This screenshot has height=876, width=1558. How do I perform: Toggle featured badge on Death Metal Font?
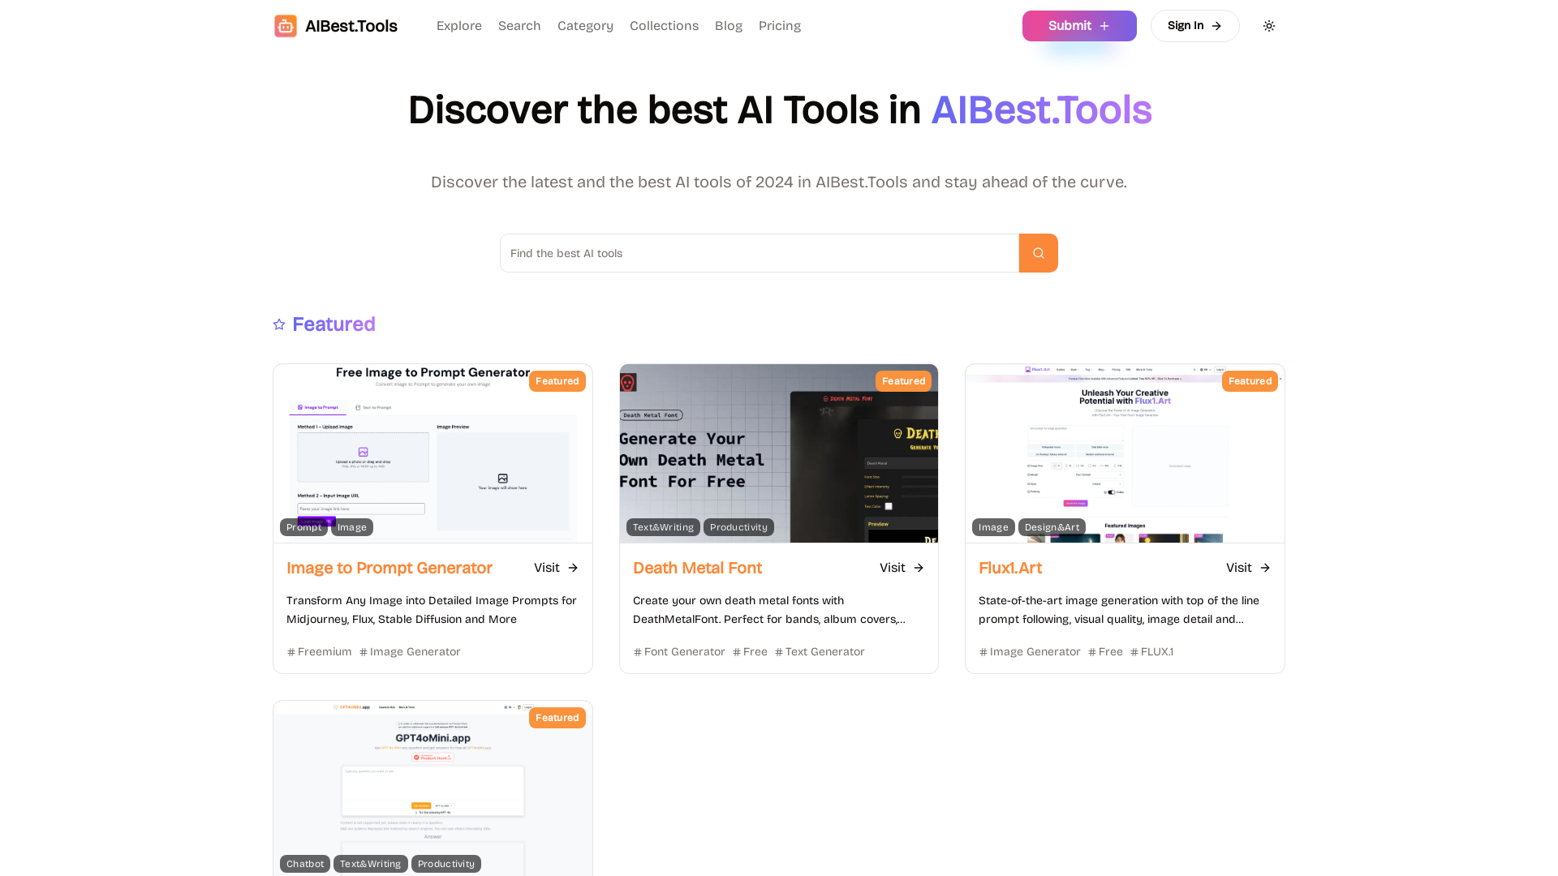tap(903, 380)
